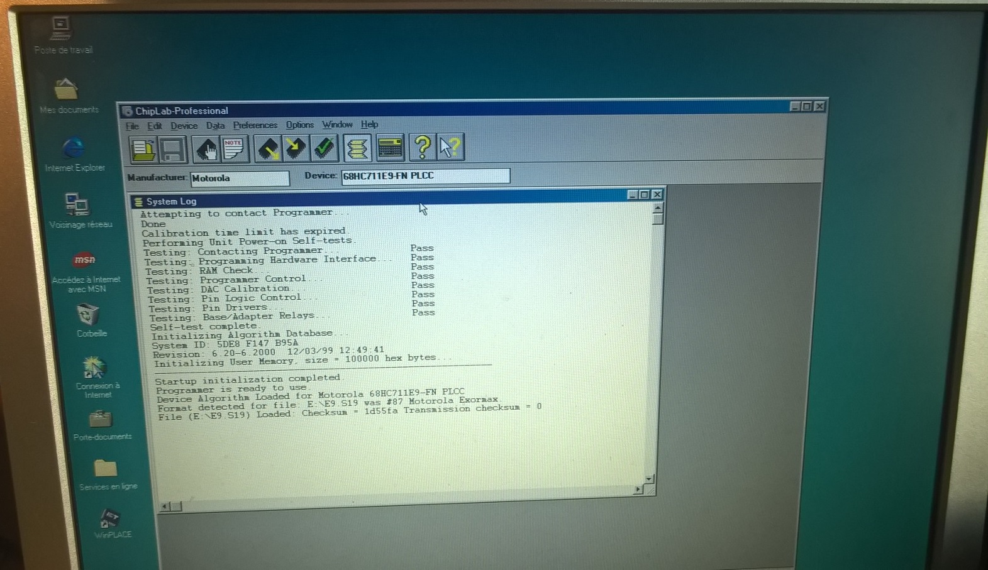Click the yellow question mark help icon
The width and height of the screenshot is (988, 570).
click(x=422, y=147)
